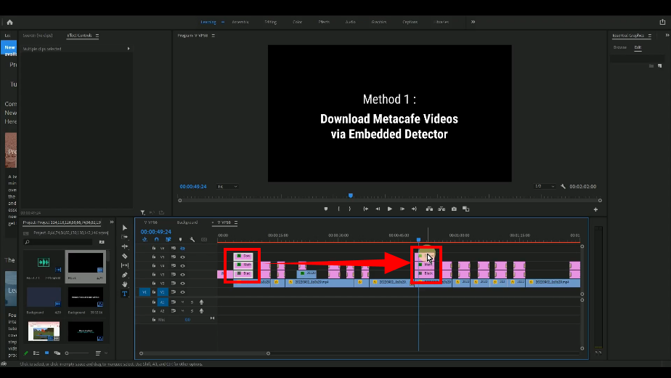
Task: Open the Background sequence tab
Action: pos(187,222)
